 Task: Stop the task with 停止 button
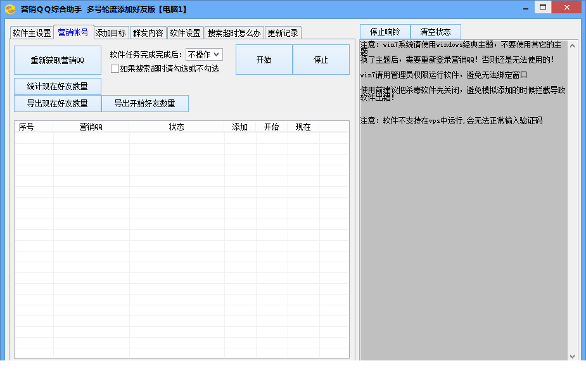pyautogui.click(x=321, y=60)
